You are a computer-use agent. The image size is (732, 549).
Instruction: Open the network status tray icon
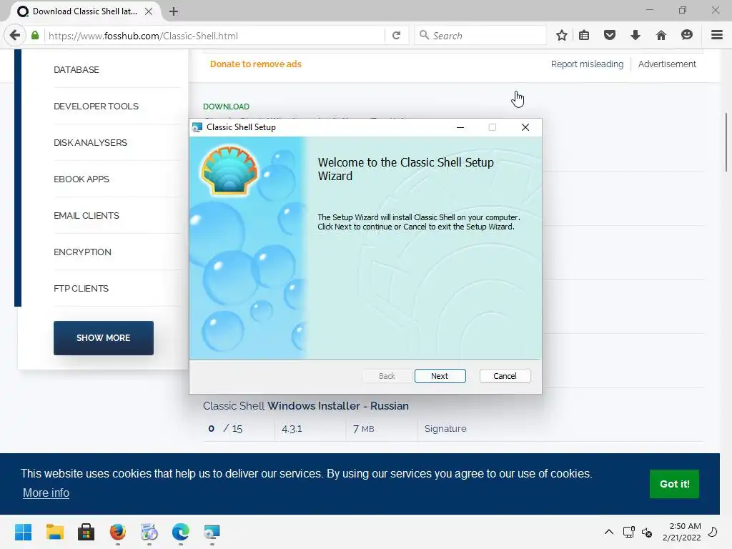[x=629, y=532]
